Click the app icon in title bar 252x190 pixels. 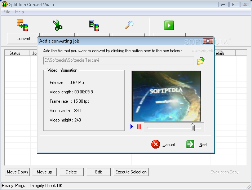coord(4,4)
